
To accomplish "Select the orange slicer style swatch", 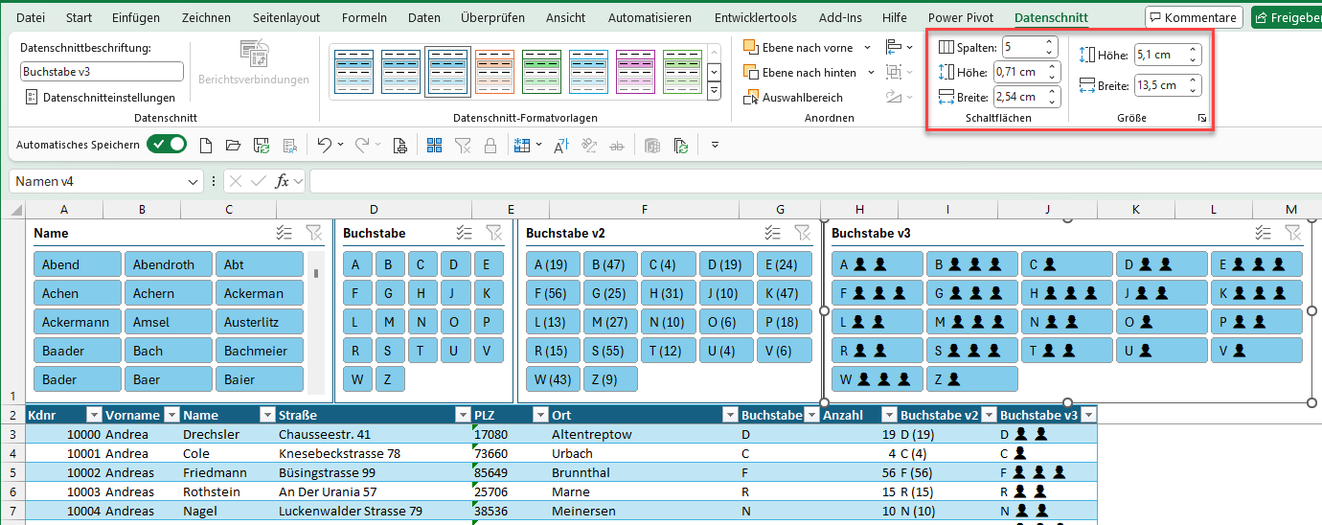I will click(x=494, y=72).
